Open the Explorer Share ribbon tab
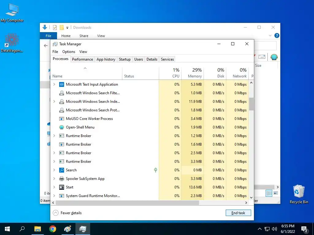Screen dimensions: 314x235 point(84,36)
